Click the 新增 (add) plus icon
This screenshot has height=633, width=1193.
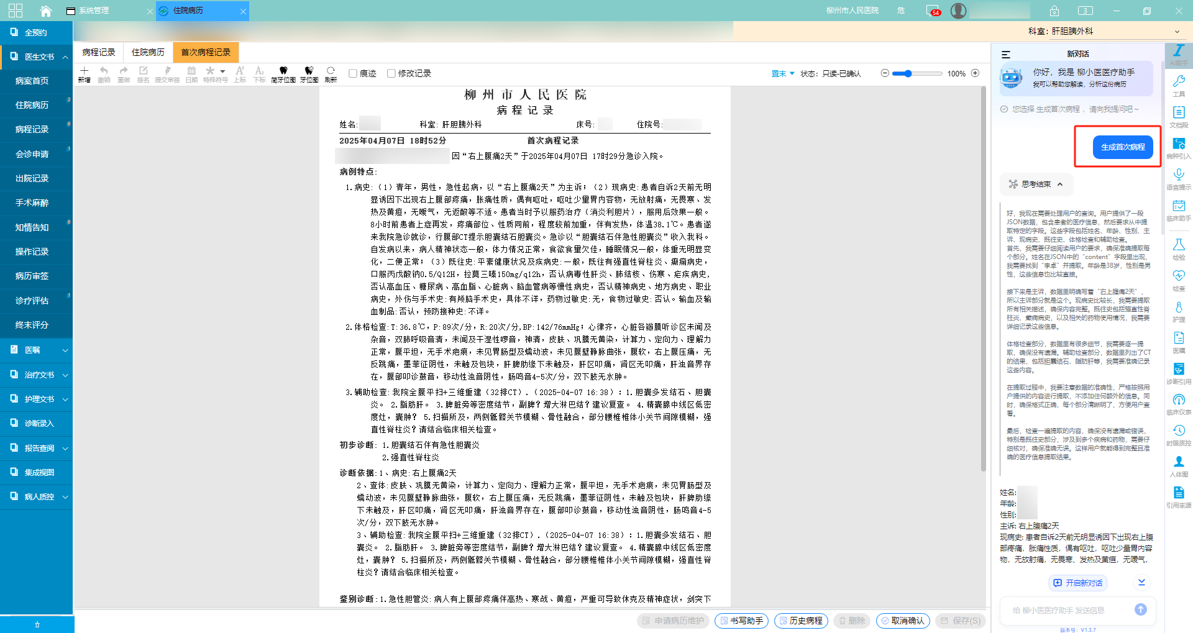click(85, 71)
